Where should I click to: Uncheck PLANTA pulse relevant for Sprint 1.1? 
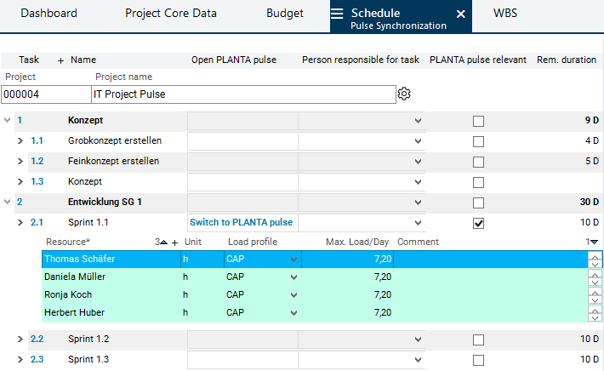point(478,223)
